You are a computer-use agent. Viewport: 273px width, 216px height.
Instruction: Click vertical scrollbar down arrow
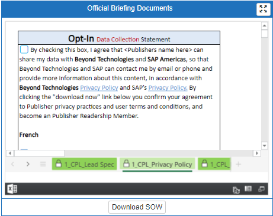(264, 146)
